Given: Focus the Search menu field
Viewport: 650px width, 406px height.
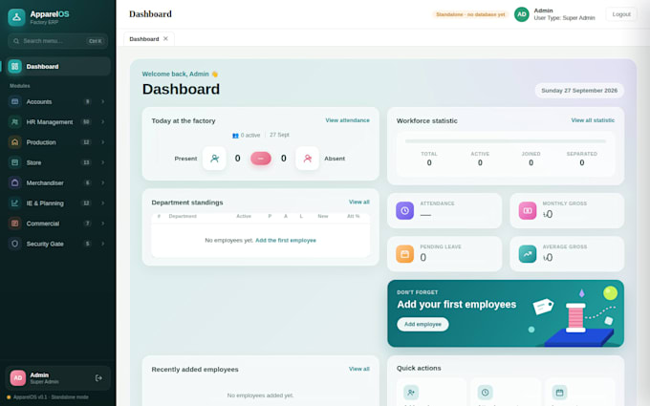Looking at the screenshot, I should click(x=57, y=41).
